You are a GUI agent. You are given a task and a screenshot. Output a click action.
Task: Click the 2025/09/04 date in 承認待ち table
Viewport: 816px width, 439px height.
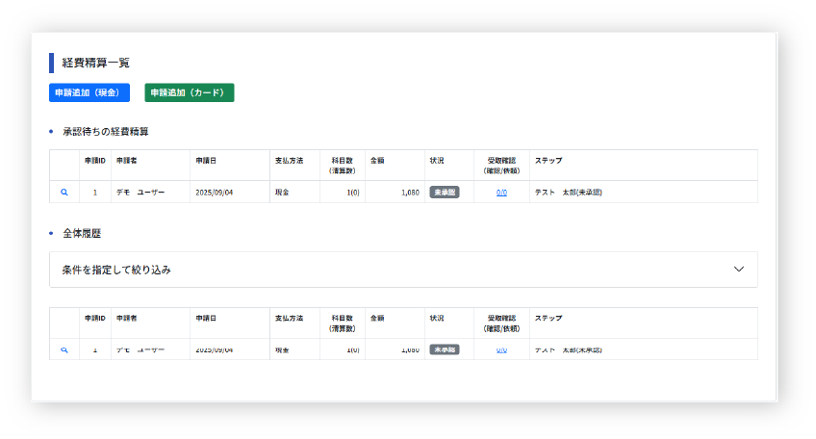point(214,193)
